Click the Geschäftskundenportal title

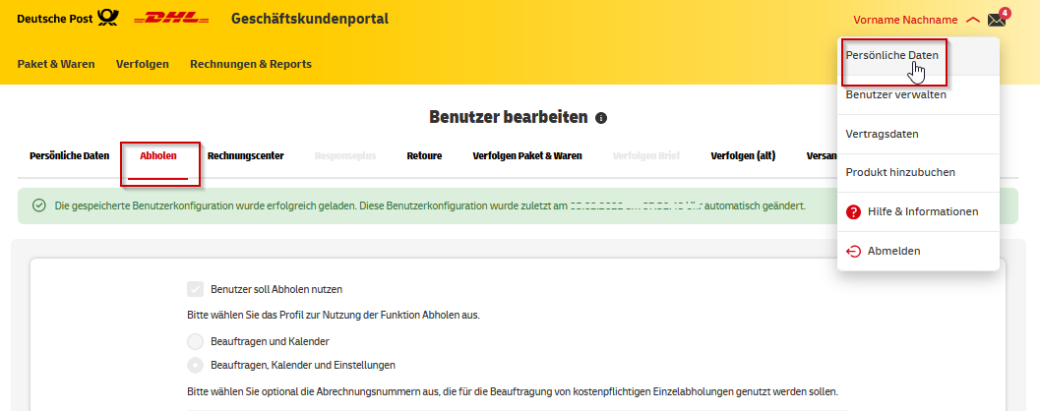tap(310, 19)
